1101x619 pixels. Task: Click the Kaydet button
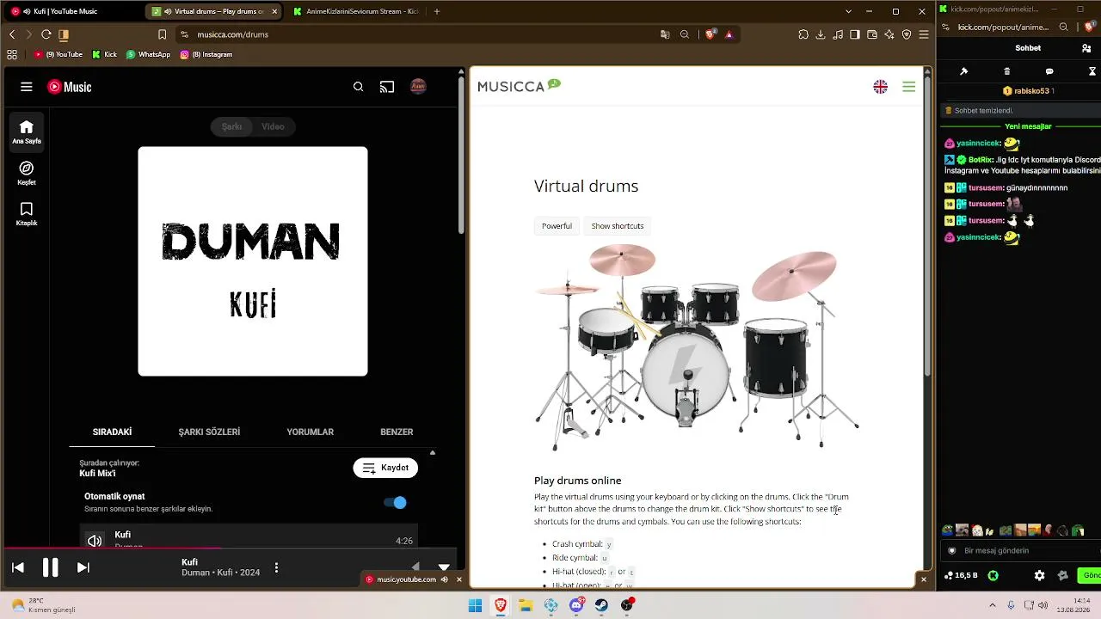click(385, 468)
